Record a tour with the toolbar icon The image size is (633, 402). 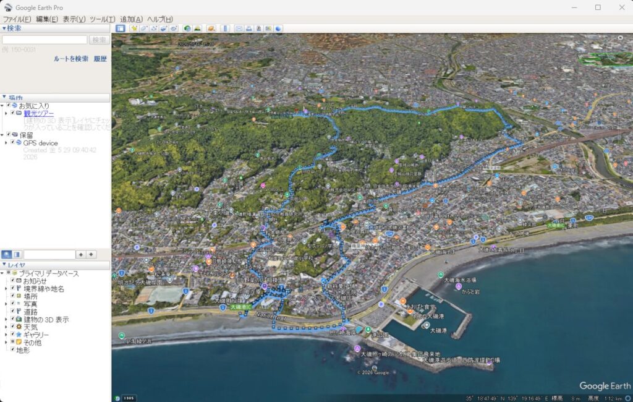click(x=174, y=28)
